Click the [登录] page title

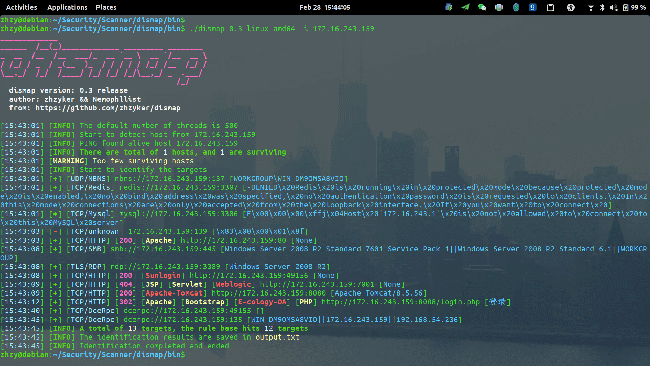[x=498, y=302]
